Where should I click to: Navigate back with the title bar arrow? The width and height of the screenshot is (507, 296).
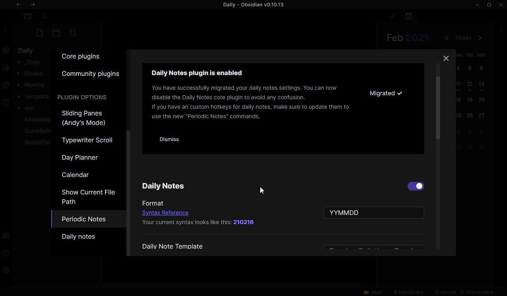click(x=19, y=5)
